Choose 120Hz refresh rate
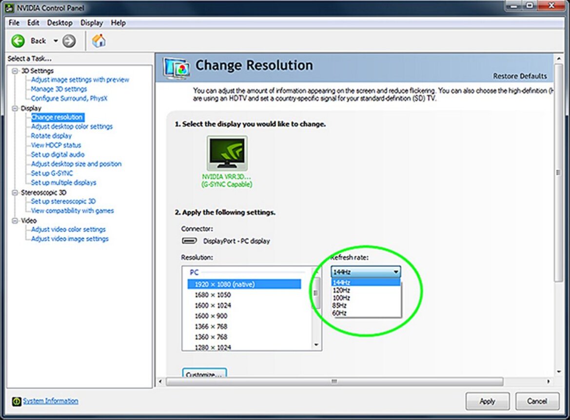The height and width of the screenshot is (420, 570). click(x=366, y=290)
